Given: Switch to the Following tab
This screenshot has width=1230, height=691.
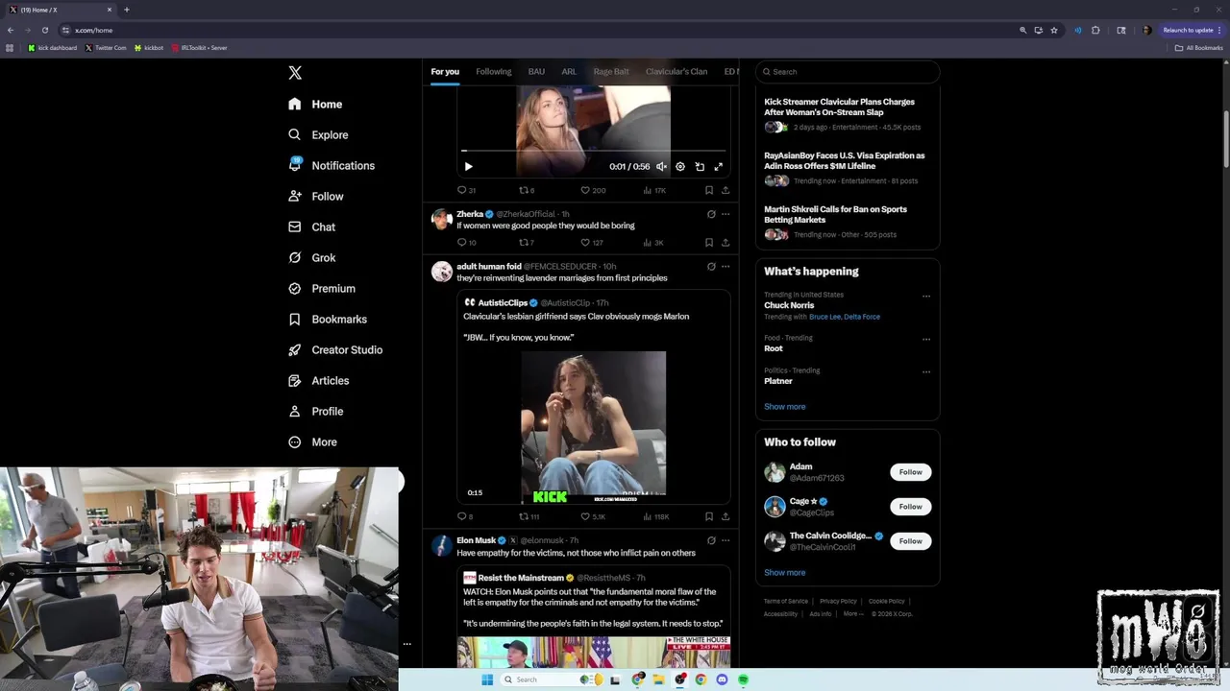Looking at the screenshot, I should click(x=494, y=71).
